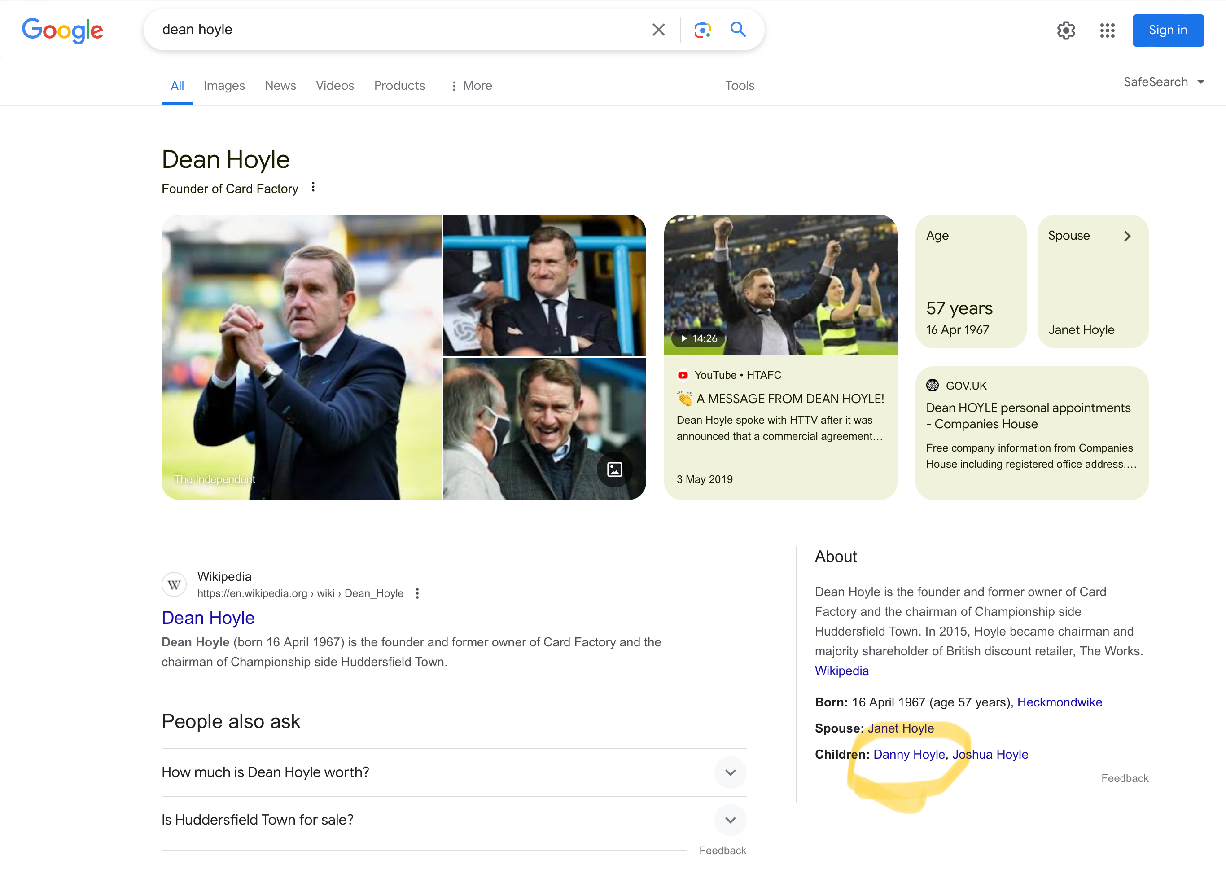The image size is (1226, 882).
Task: Switch to the Products tab
Action: click(x=399, y=85)
